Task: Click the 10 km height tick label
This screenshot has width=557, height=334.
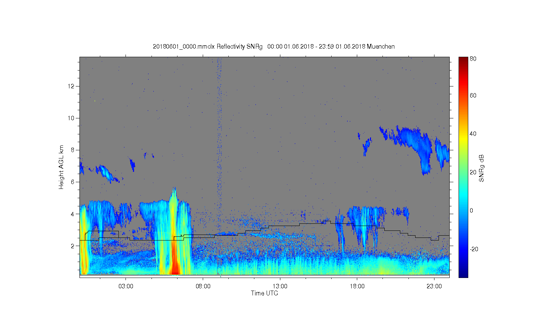Action: (71, 118)
